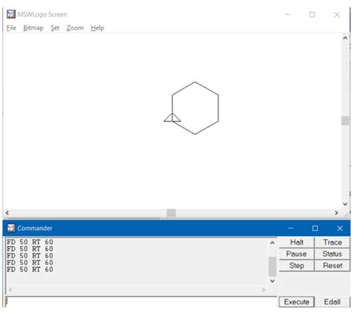Click the Commander window title icon

click(11, 228)
